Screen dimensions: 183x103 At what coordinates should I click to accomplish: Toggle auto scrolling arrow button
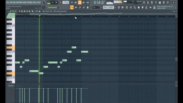[x=76, y=7]
